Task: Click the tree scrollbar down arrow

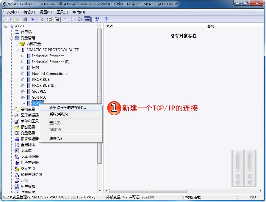Action: [x=100, y=191]
